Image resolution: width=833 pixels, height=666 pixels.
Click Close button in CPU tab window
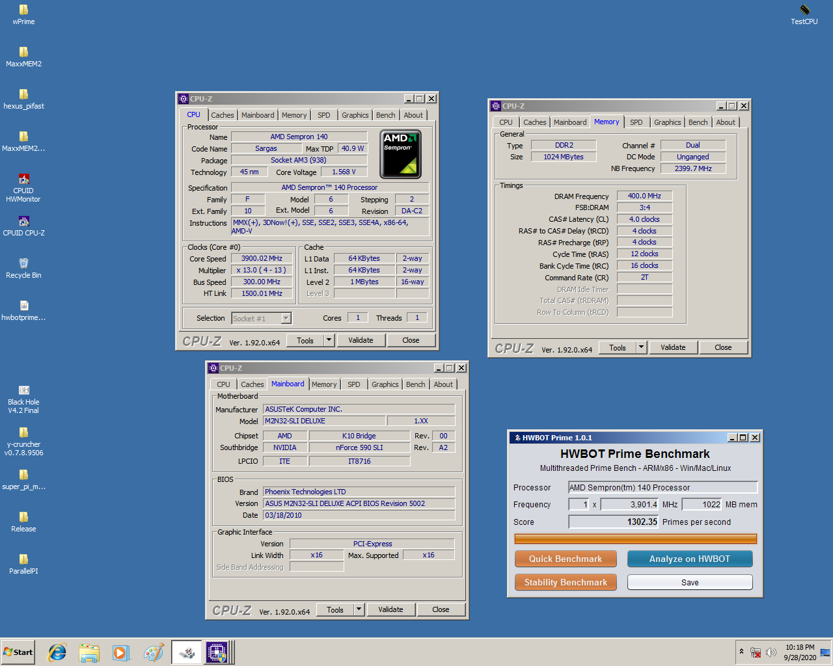[x=411, y=340]
